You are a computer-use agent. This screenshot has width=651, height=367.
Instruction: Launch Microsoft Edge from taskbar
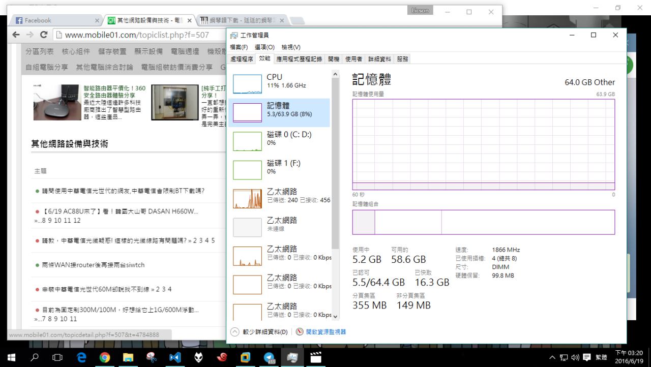(81, 358)
